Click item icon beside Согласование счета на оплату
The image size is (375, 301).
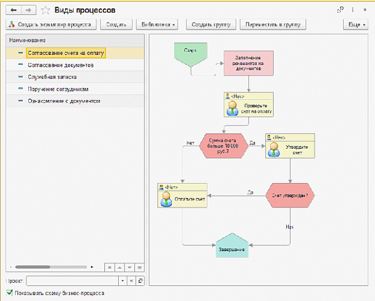(x=21, y=52)
